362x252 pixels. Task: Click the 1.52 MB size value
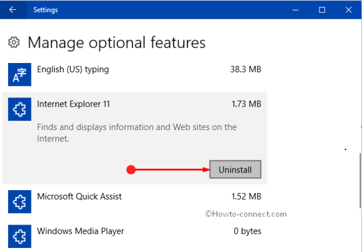pyautogui.click(x=246, y=197)
